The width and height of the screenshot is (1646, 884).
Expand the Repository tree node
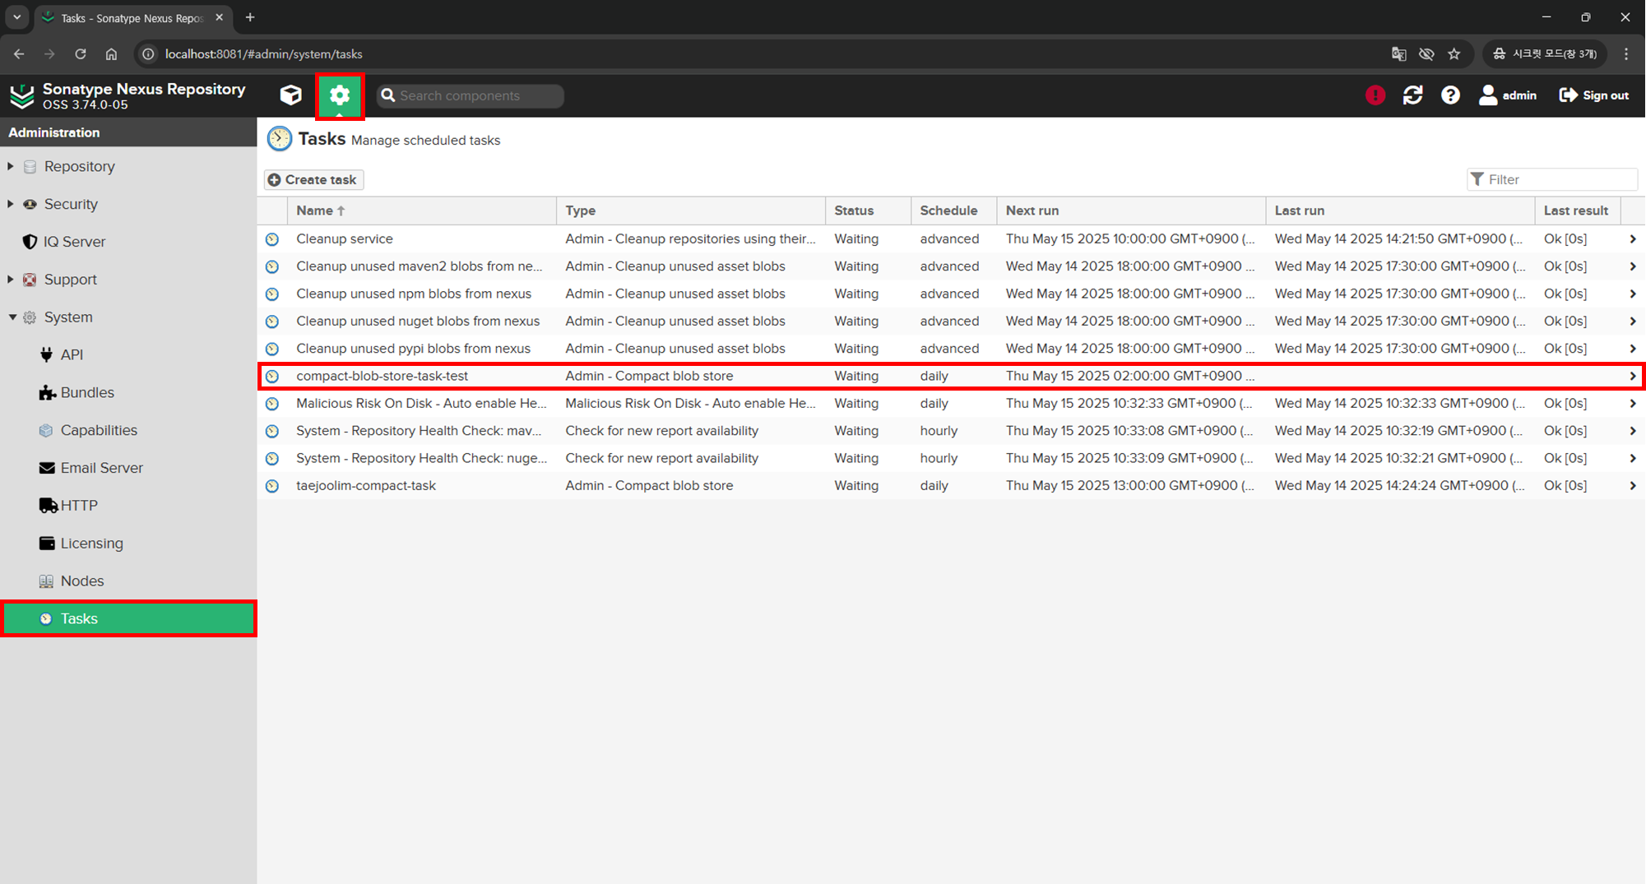(x=11, y=166)
